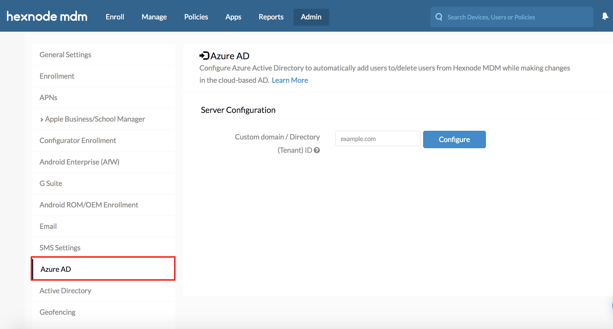The width and height of the screenshot is (613, 329).
Task: Follow the Learn More link
Action: [x=290, y=80]
